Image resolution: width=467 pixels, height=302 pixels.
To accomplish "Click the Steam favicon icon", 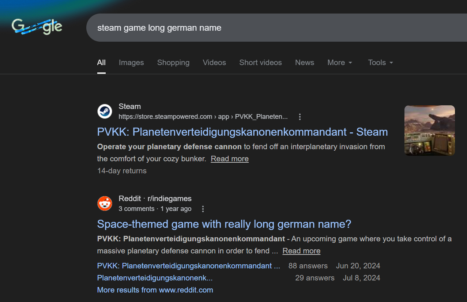I will (105, 111).
